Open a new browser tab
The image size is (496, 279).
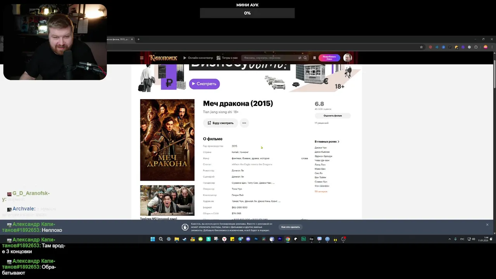[138, 39]
